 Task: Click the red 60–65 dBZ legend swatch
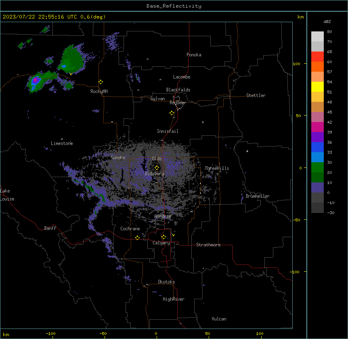317,56
